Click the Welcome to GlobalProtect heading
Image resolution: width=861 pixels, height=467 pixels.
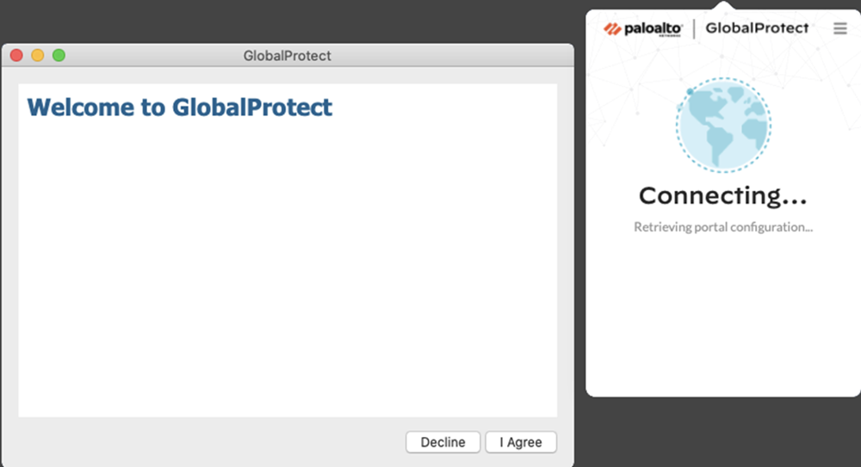(179, 108)
